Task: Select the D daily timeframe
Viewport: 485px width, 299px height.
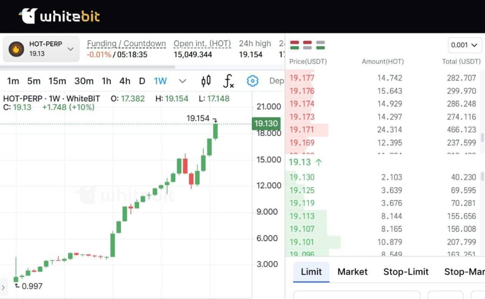Action: (x=142, y=81)
